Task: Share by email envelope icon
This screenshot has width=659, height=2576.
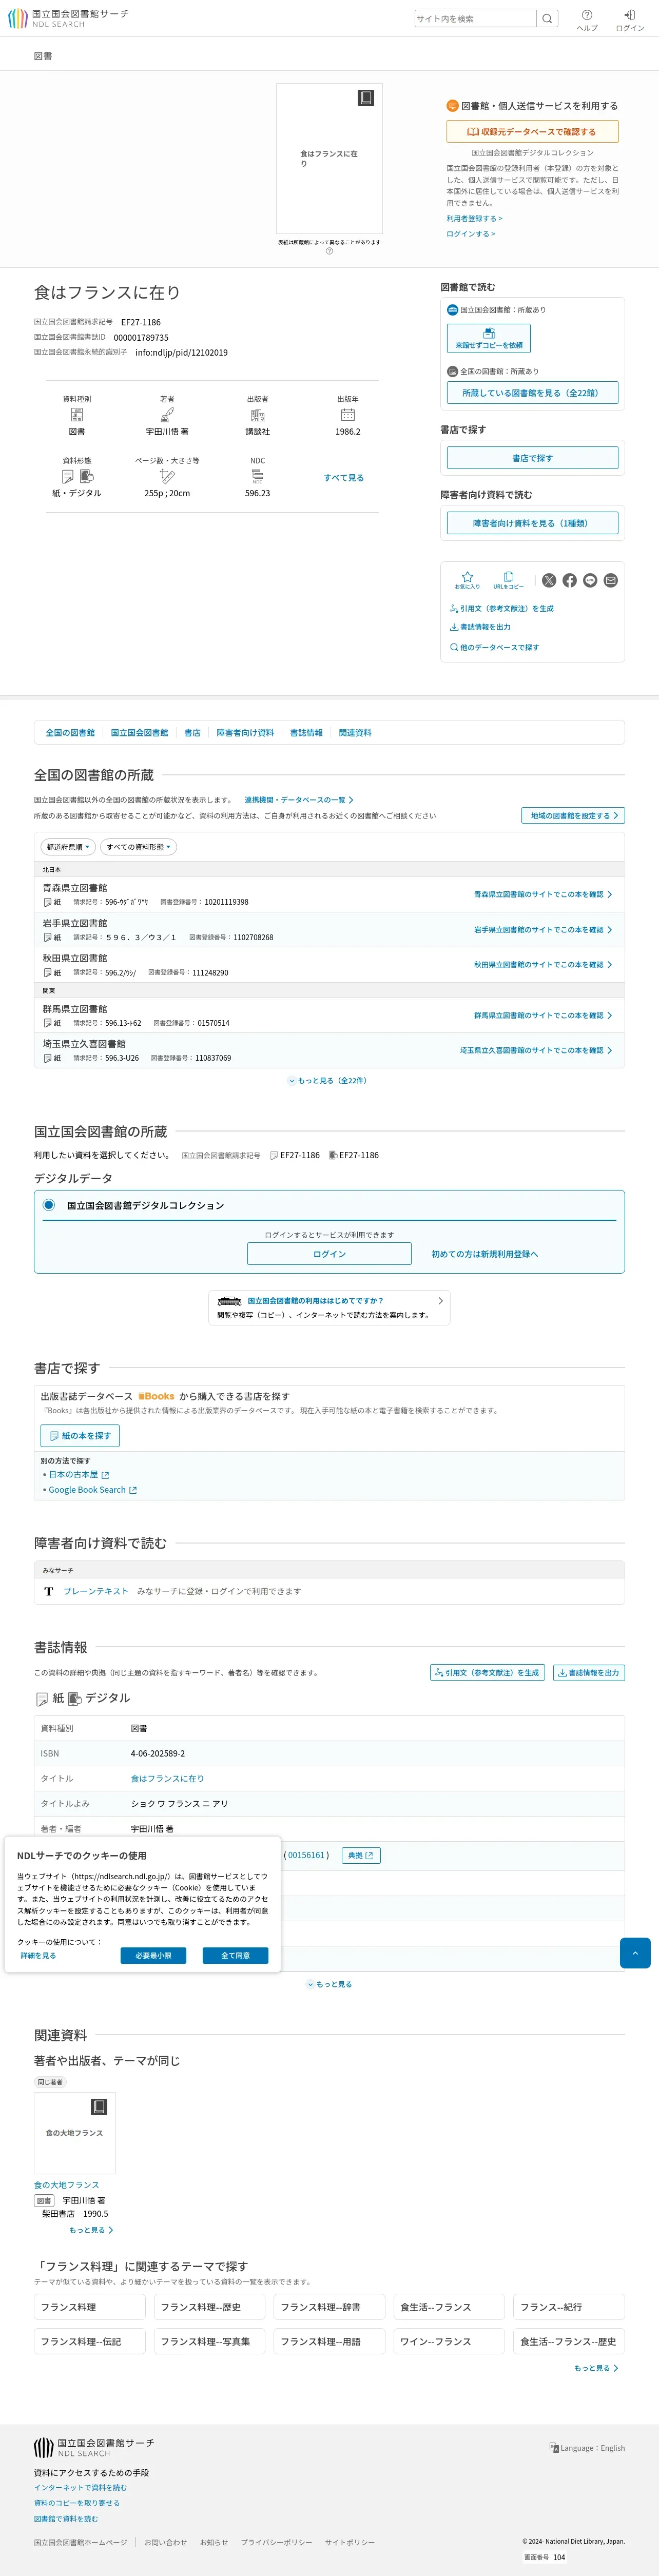Action: point(611,580)
